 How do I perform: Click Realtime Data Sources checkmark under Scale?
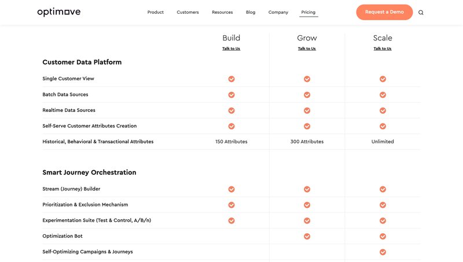pos(383,110)
